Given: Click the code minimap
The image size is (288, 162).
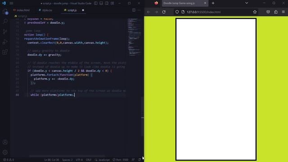Looking at the screenshot, I should click(x=134, y=37).
